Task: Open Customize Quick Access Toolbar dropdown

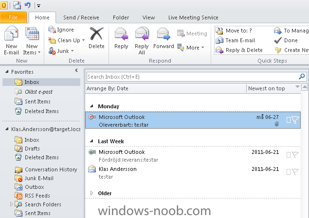Action: (x=38, y=6)
